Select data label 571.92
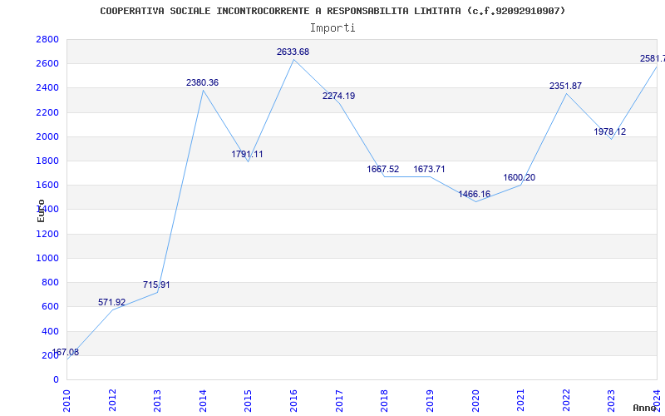 [111, 302]
